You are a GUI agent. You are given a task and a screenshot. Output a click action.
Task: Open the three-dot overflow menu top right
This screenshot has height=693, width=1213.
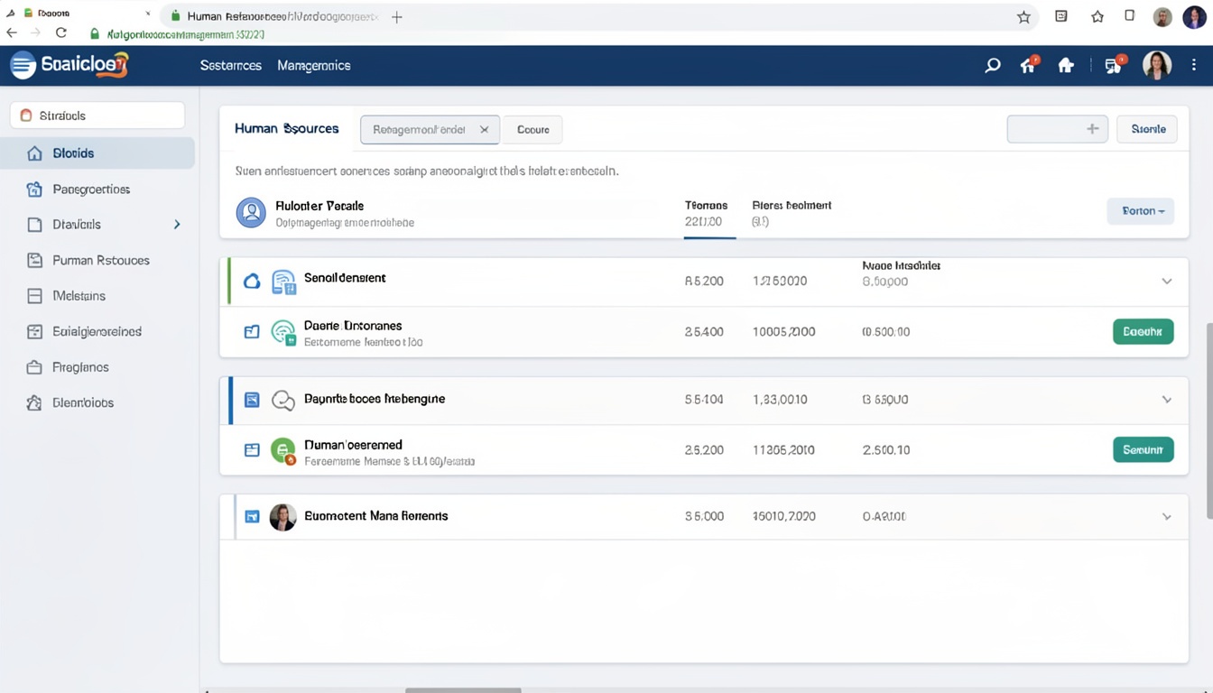point(1194,64)
